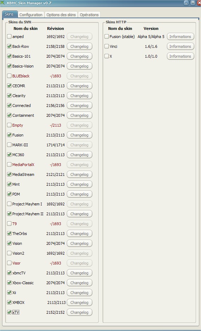201x331 pixels.
Task: Open Changelog for Connected skin
Action: (79, 106)
